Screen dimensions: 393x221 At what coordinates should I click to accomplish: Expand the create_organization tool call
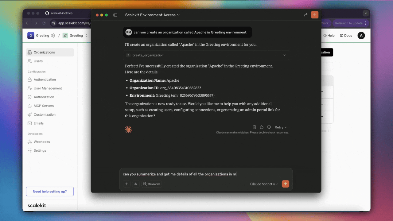[x=206, y=55]
